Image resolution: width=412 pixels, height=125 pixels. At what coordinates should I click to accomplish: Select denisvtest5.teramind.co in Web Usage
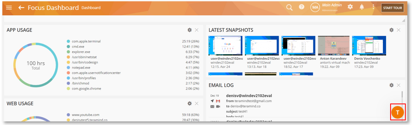(x=90, y=120)
